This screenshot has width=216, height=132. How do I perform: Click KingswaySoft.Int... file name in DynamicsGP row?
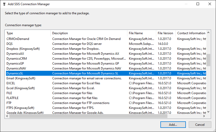coord(141,64)
